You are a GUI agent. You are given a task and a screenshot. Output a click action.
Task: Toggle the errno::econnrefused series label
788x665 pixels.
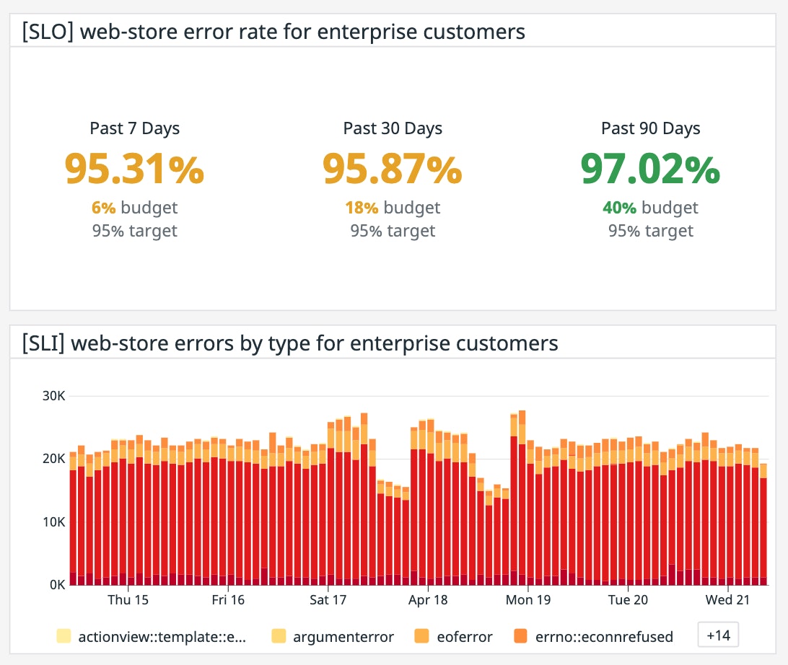604,636
